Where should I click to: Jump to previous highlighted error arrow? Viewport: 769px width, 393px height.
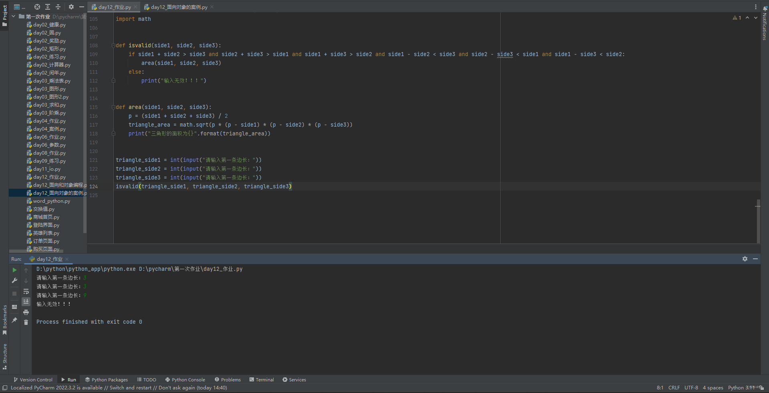[747, 18]
